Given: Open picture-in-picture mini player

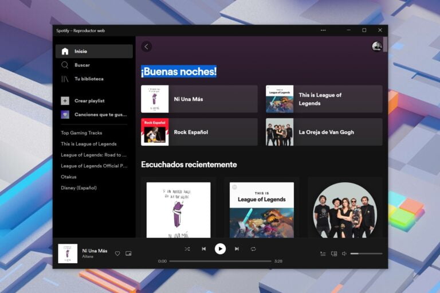Looking at the screenshot, I should pyautogui.click(x=128, y=253).
